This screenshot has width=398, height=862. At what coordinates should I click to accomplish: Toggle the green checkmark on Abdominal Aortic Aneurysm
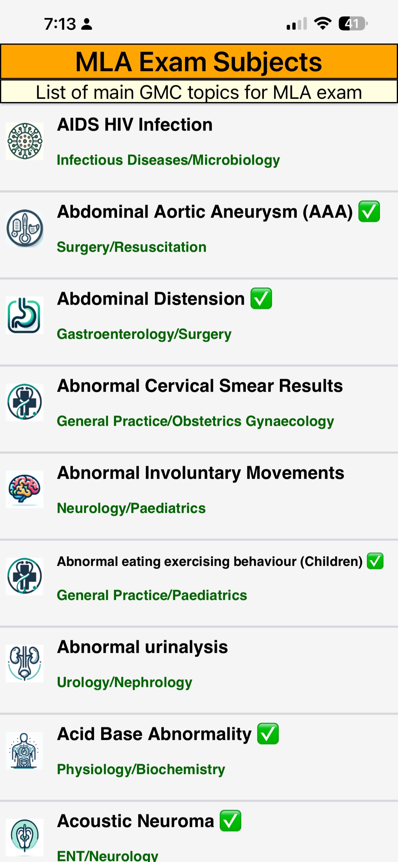point(369,212)
